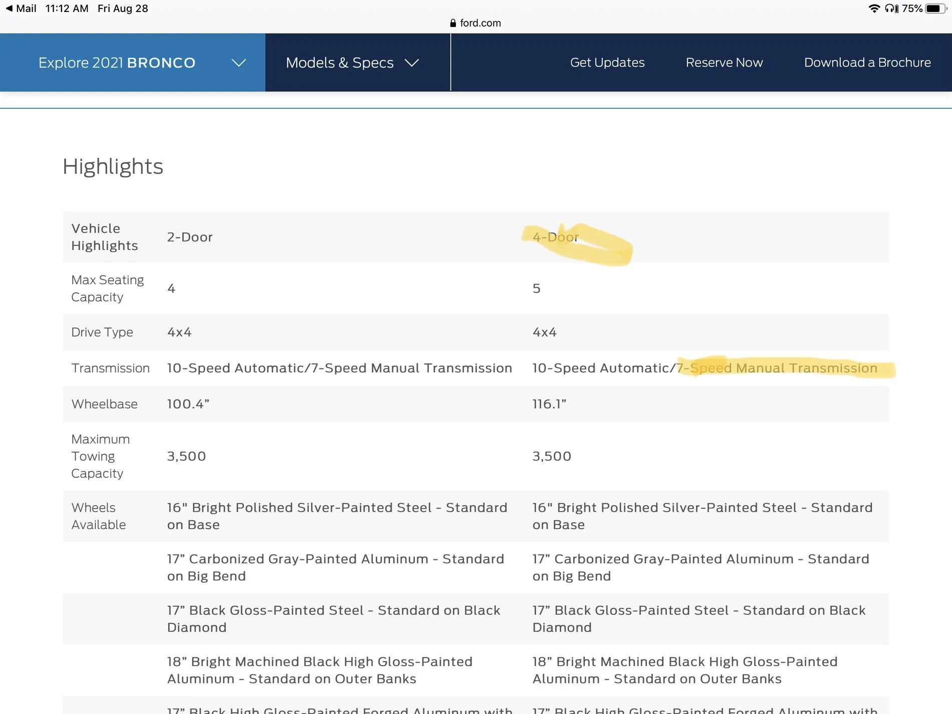Click the Highlights heading
The image size is (952, 714).
113,166
